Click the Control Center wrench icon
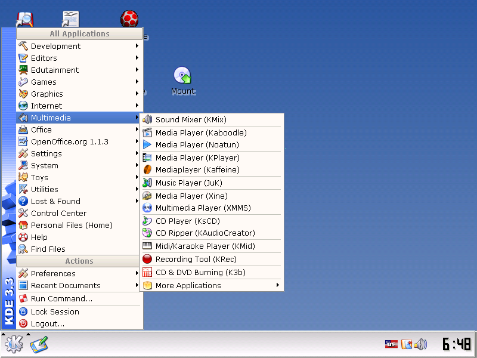Image resolution: width=477 pixels, height=358 pixels. pyautogui.click(x=23, y=213)
